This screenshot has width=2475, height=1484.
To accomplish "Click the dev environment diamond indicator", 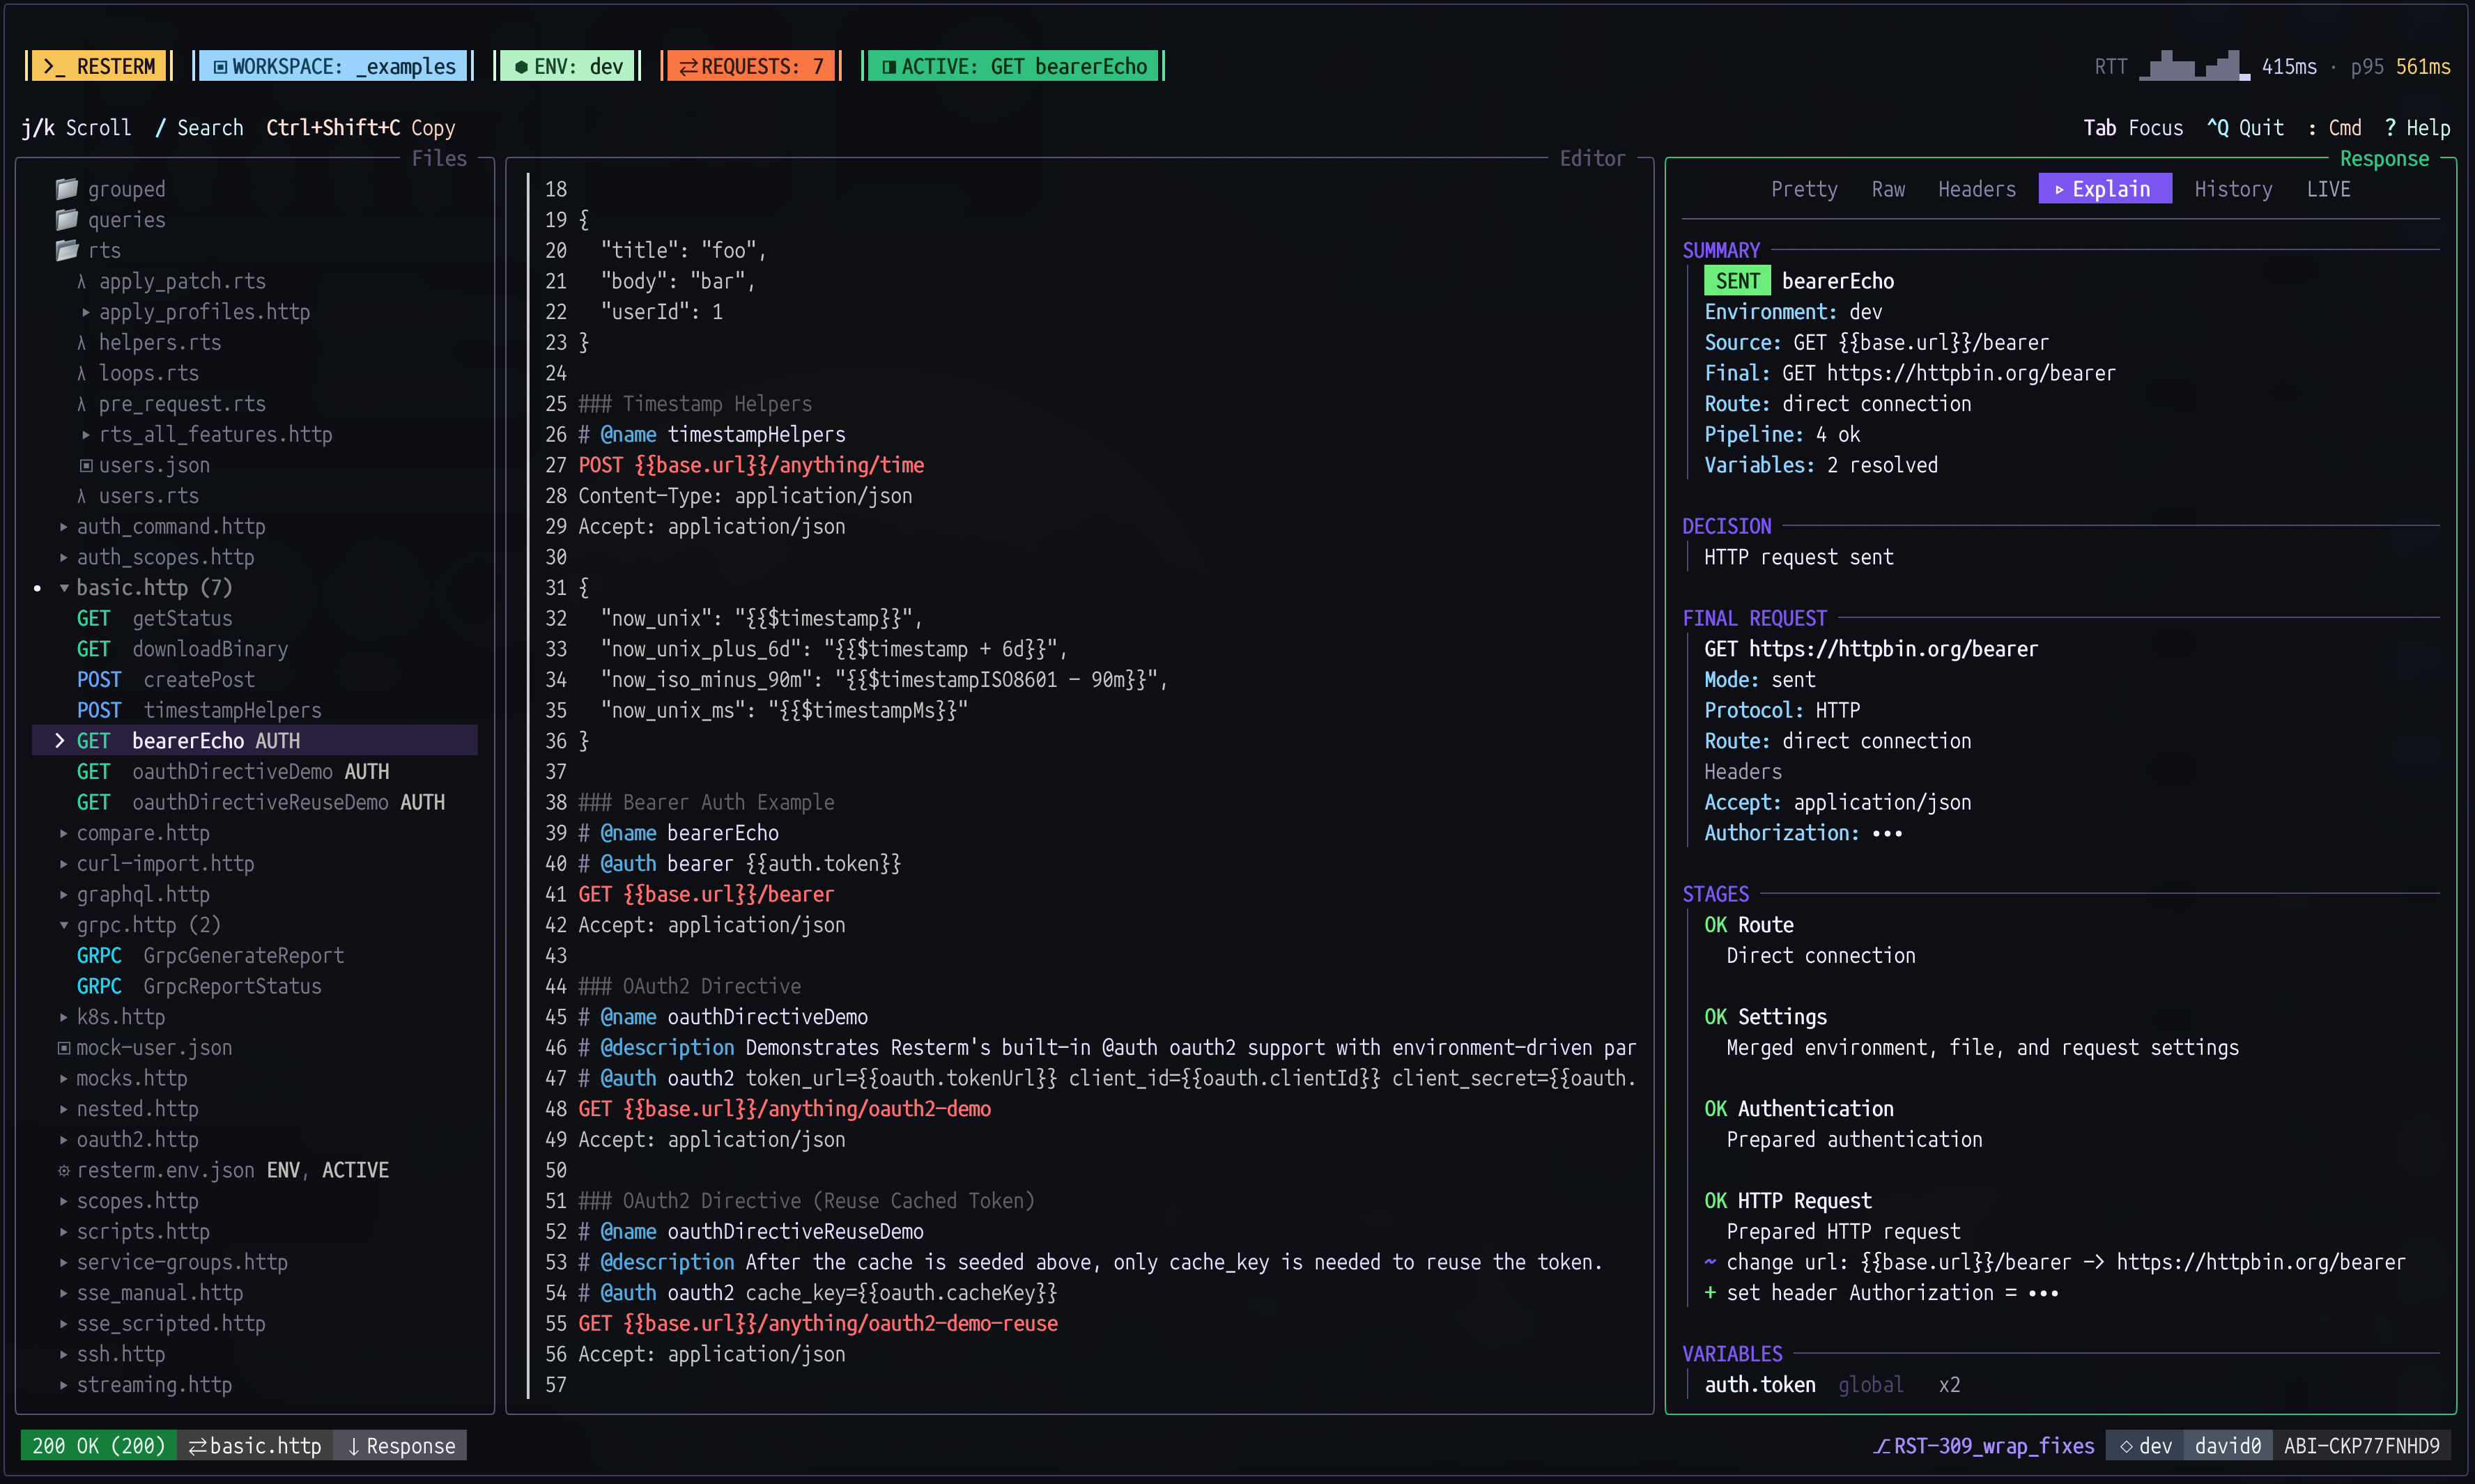I will 2146,1446.
